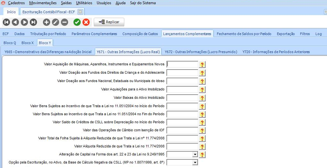Delete record with minus icon
327x168 pixels.
pos(65,22)
